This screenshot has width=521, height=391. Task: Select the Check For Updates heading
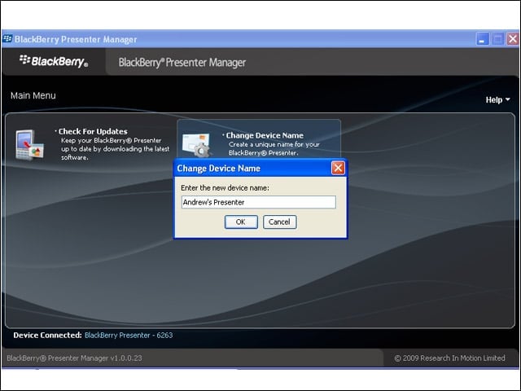point(93,131)
